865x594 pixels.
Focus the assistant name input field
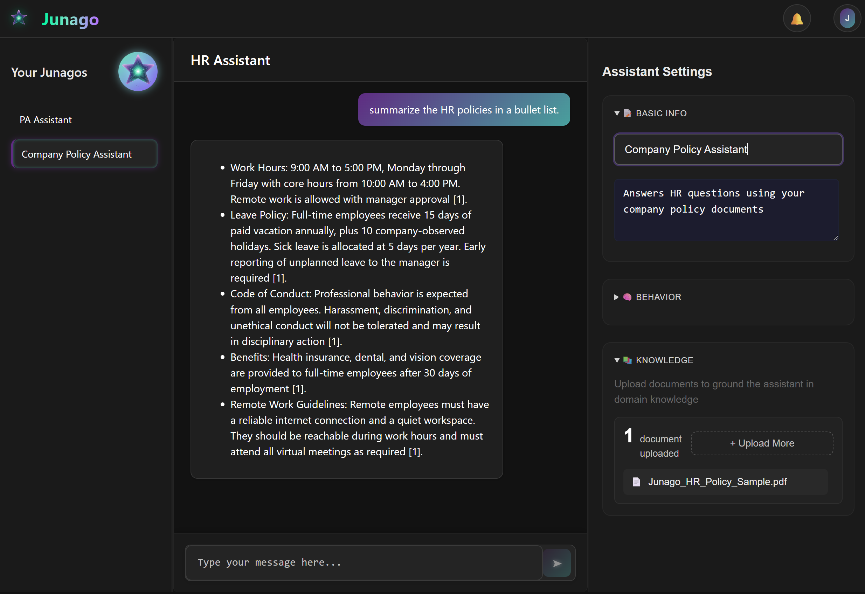click(x=728, y=150)
